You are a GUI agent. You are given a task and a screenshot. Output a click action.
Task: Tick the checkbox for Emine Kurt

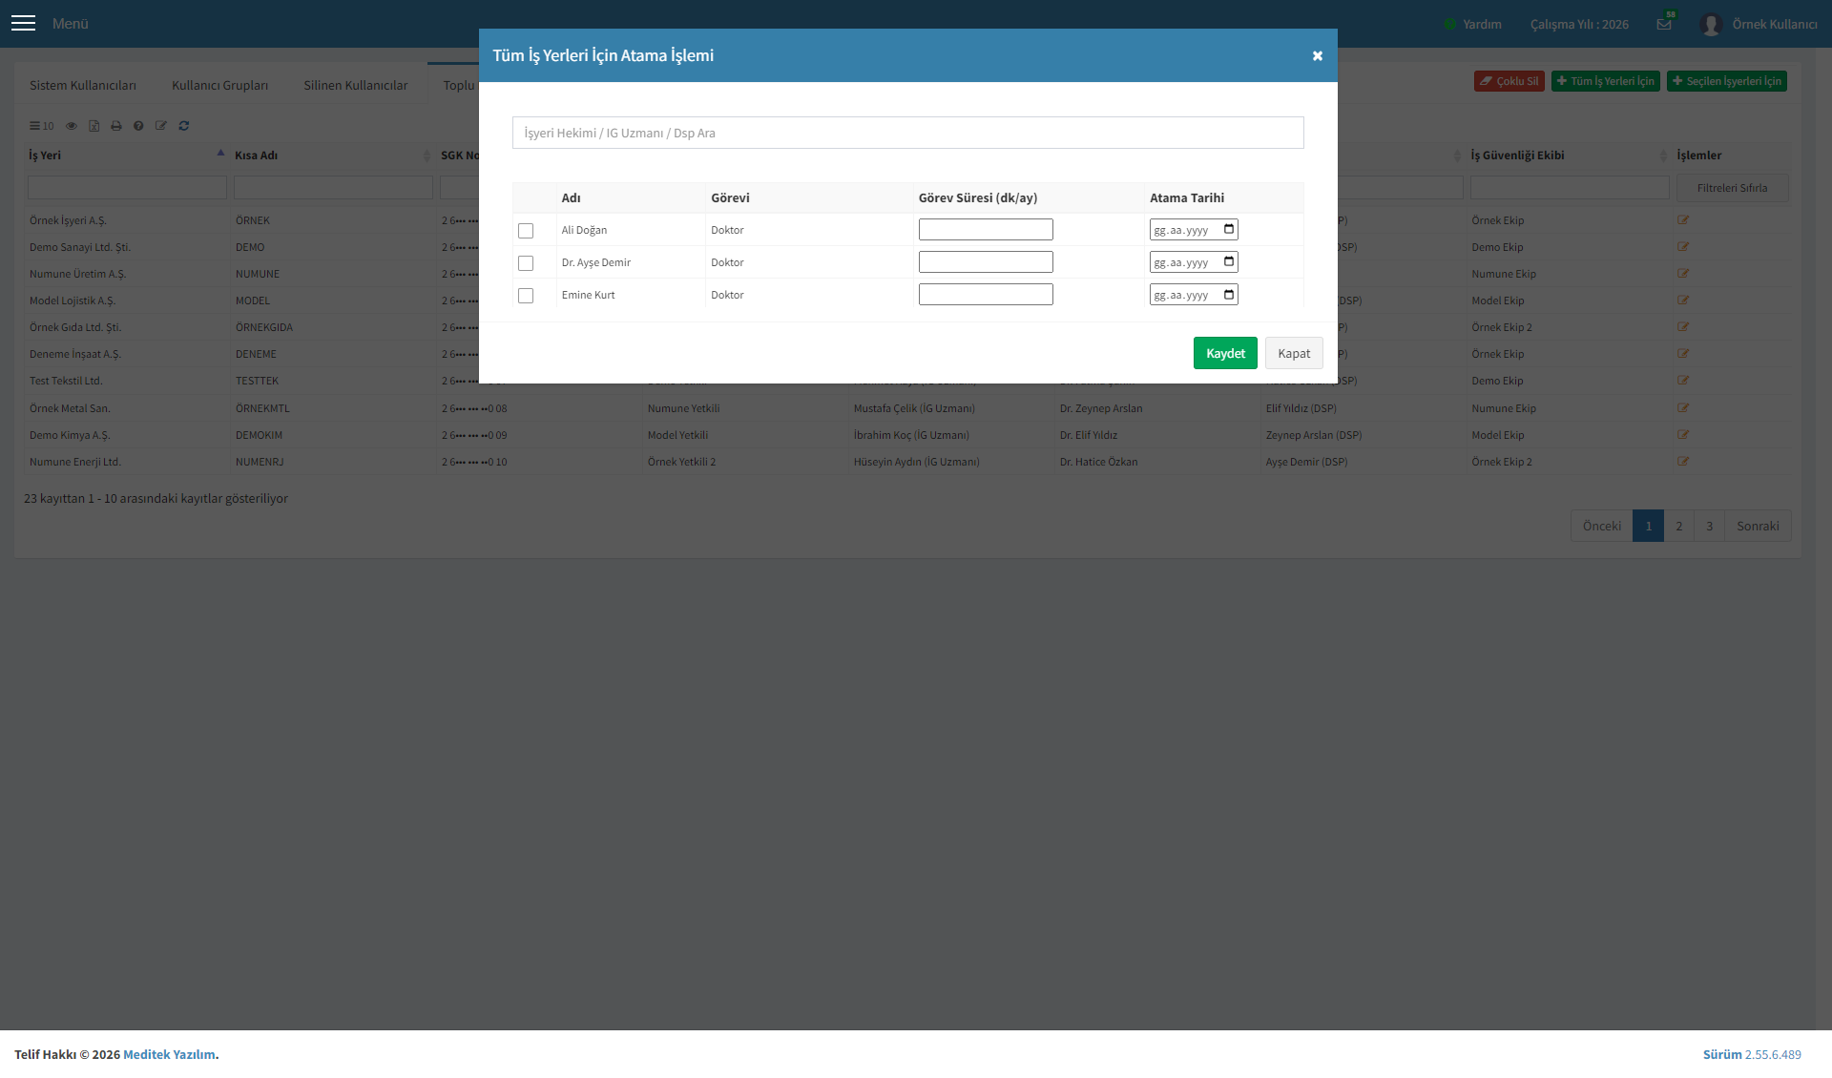pyautogui.click(x=526, y=296)
